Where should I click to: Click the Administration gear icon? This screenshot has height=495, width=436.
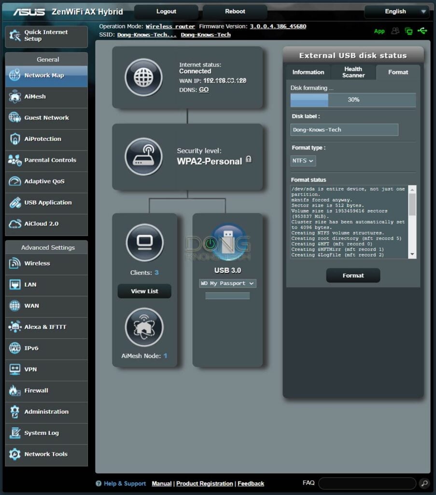pos(14,412)
